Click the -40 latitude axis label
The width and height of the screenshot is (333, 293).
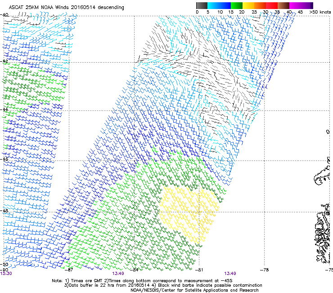pos(4,15)
